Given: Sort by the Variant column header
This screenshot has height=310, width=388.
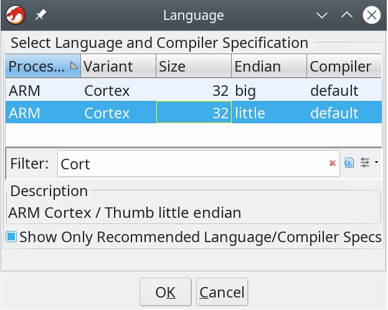Looking at the screenshot, I should click(118, 66).
